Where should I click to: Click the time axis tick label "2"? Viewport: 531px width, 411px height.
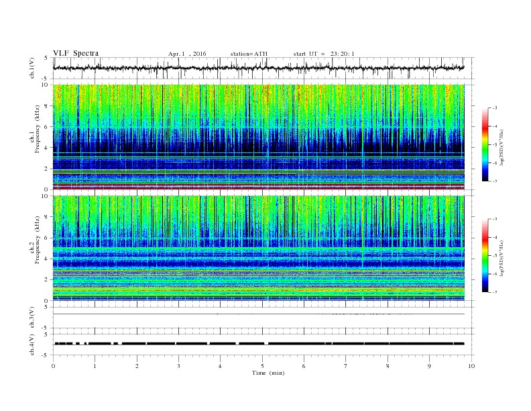click(x=137, y=366)
